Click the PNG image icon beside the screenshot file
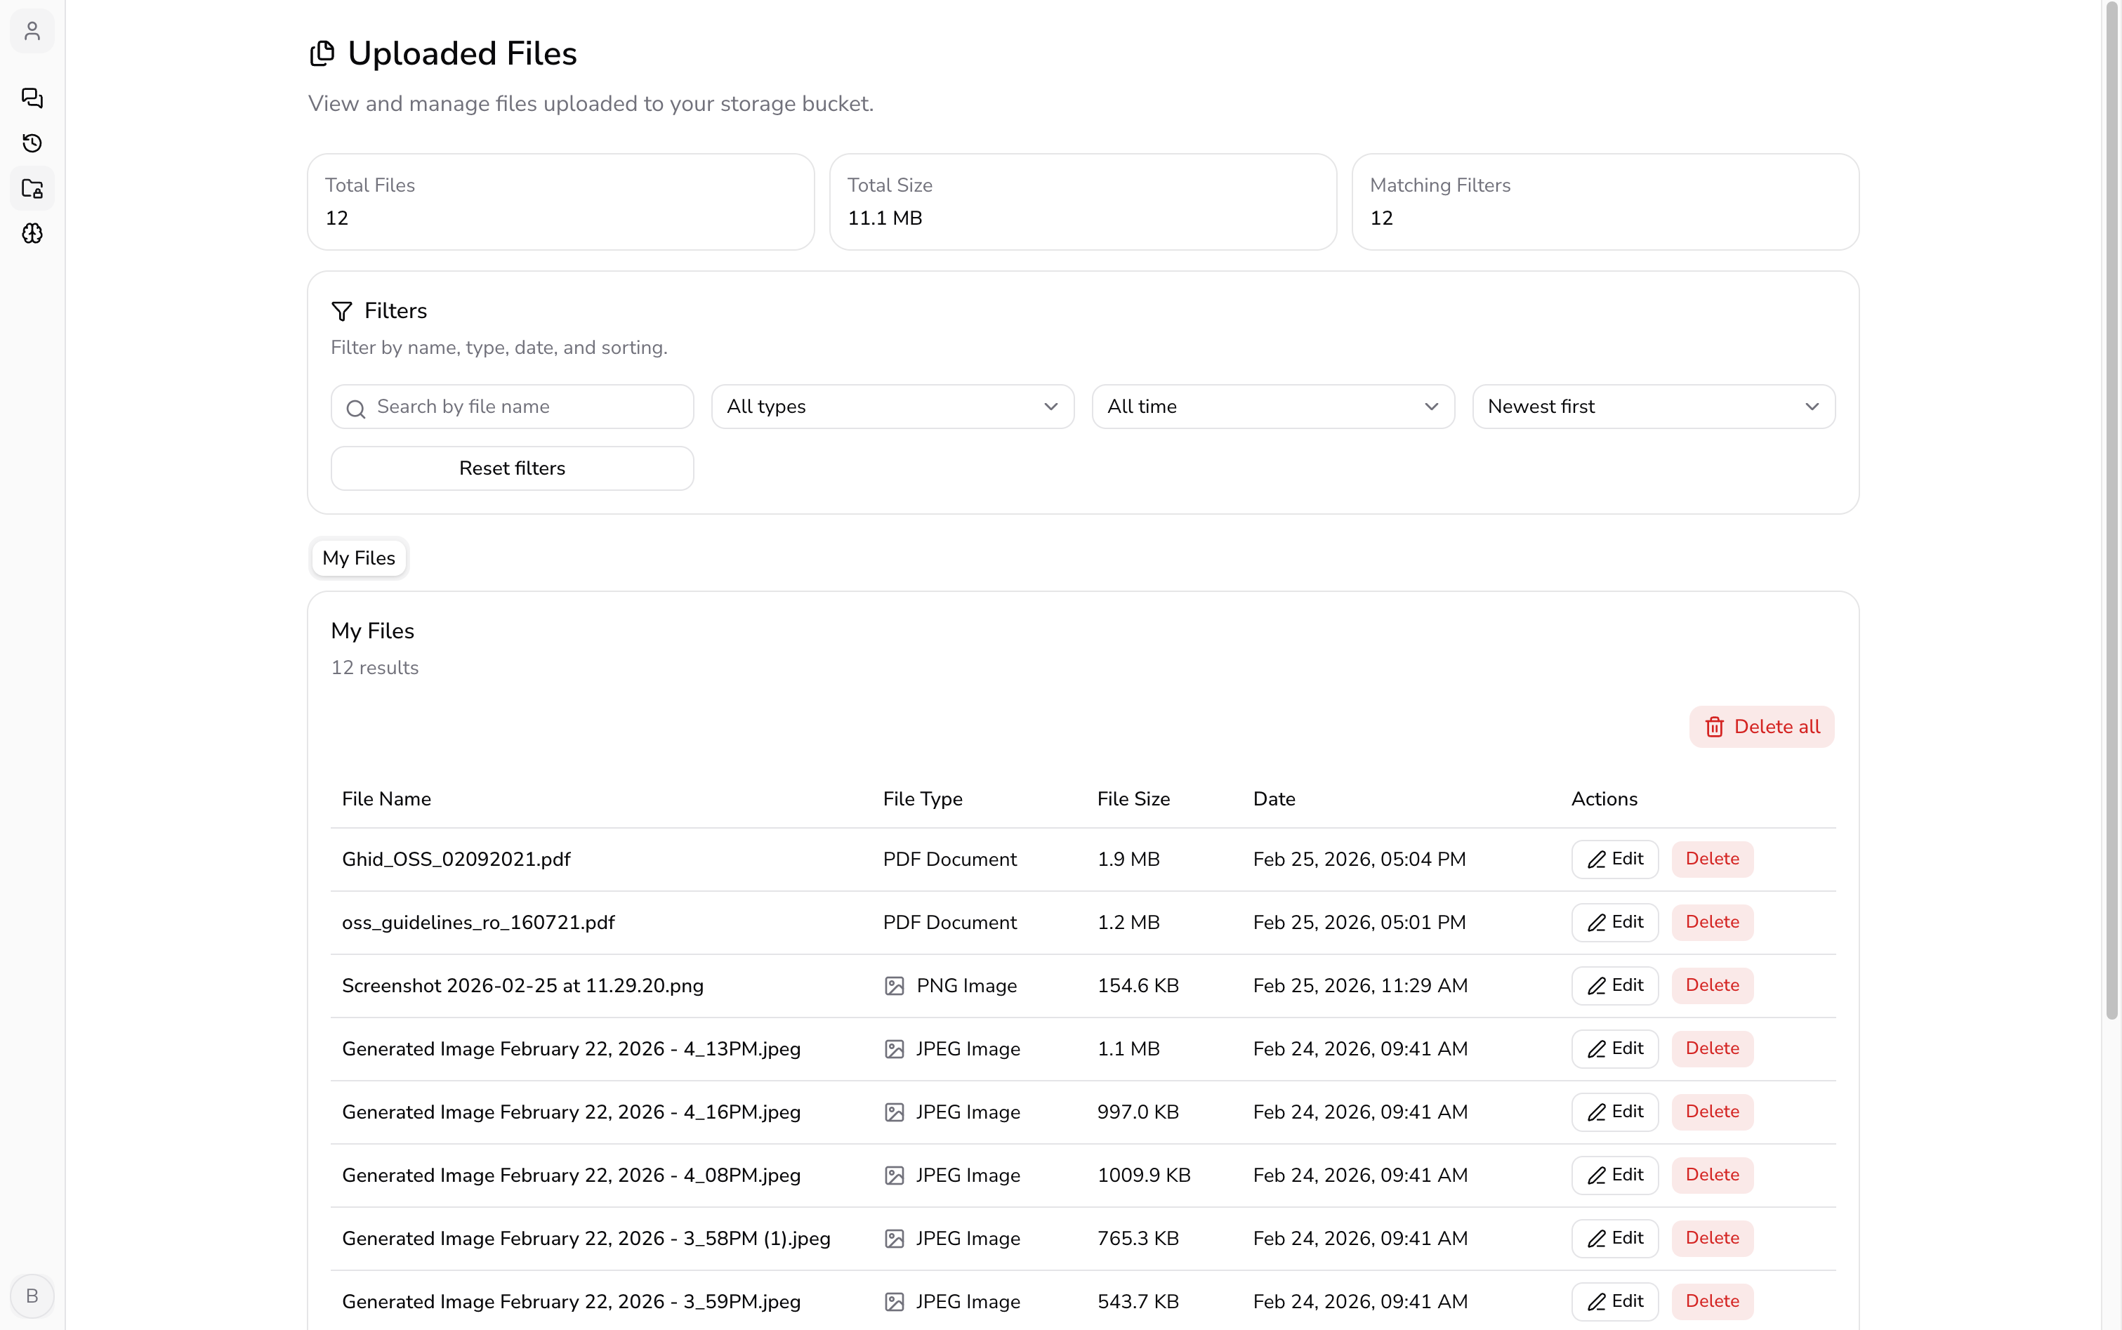Image resolution: width=2122 pixels, height=1330 pixels. [895, 985]
